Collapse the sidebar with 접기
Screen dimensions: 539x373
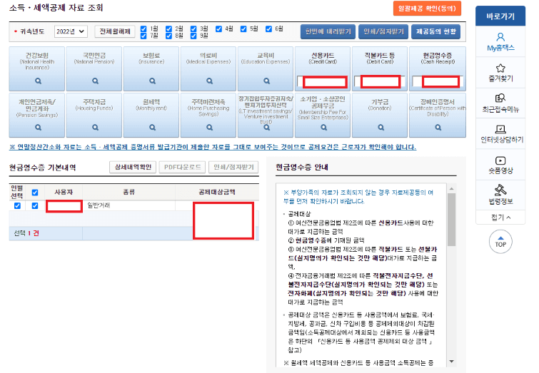coord(500,218)
